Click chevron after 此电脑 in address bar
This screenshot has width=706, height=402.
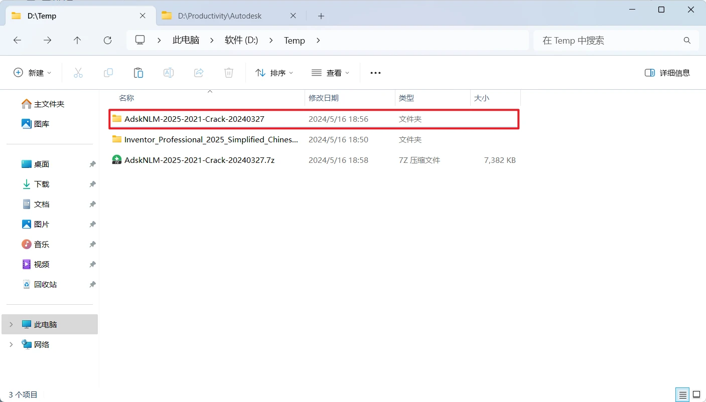212,41
